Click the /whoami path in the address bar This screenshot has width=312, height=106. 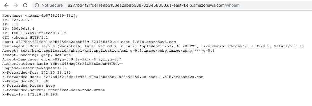coord(233,5)
